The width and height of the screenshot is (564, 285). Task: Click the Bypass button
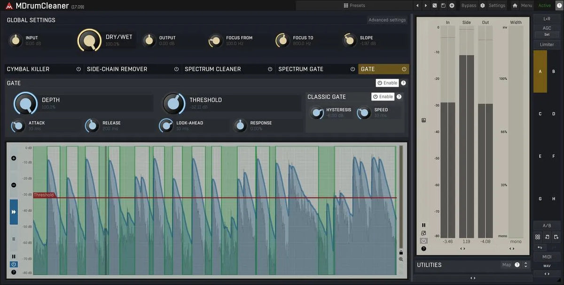coord(469,6)
